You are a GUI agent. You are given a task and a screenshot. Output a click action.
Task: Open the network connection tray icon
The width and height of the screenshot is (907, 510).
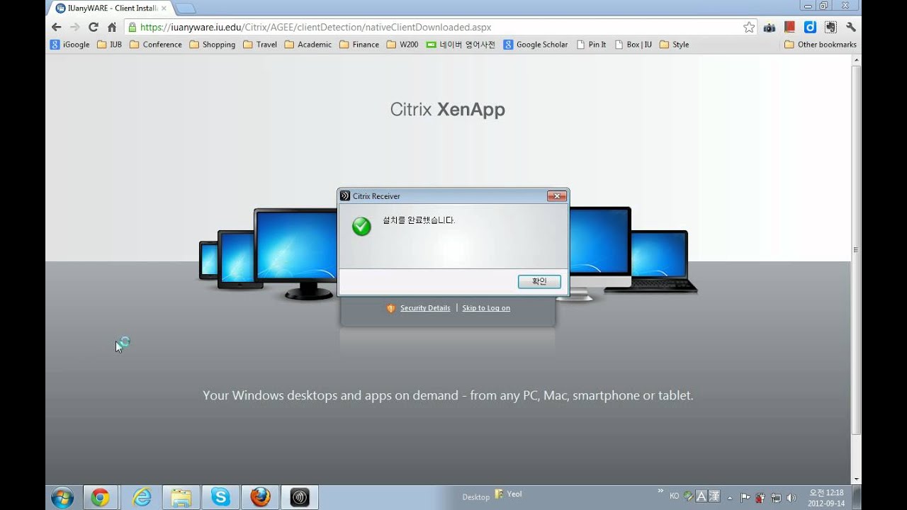776,497
